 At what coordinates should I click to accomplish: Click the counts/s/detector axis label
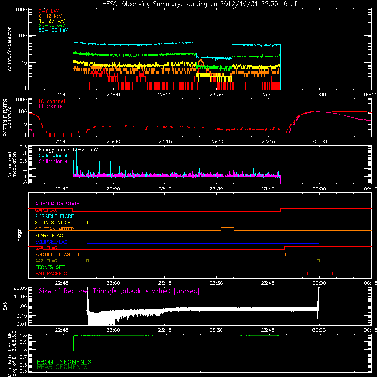pyautogui.click(x=9, y=49)
